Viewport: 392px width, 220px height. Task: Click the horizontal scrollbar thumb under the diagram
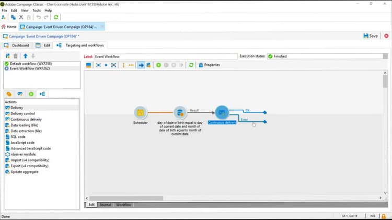tap(126, 198)
